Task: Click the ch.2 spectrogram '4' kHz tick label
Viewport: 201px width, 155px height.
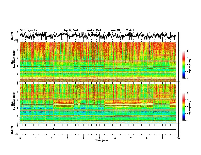Action: (18, 108)
